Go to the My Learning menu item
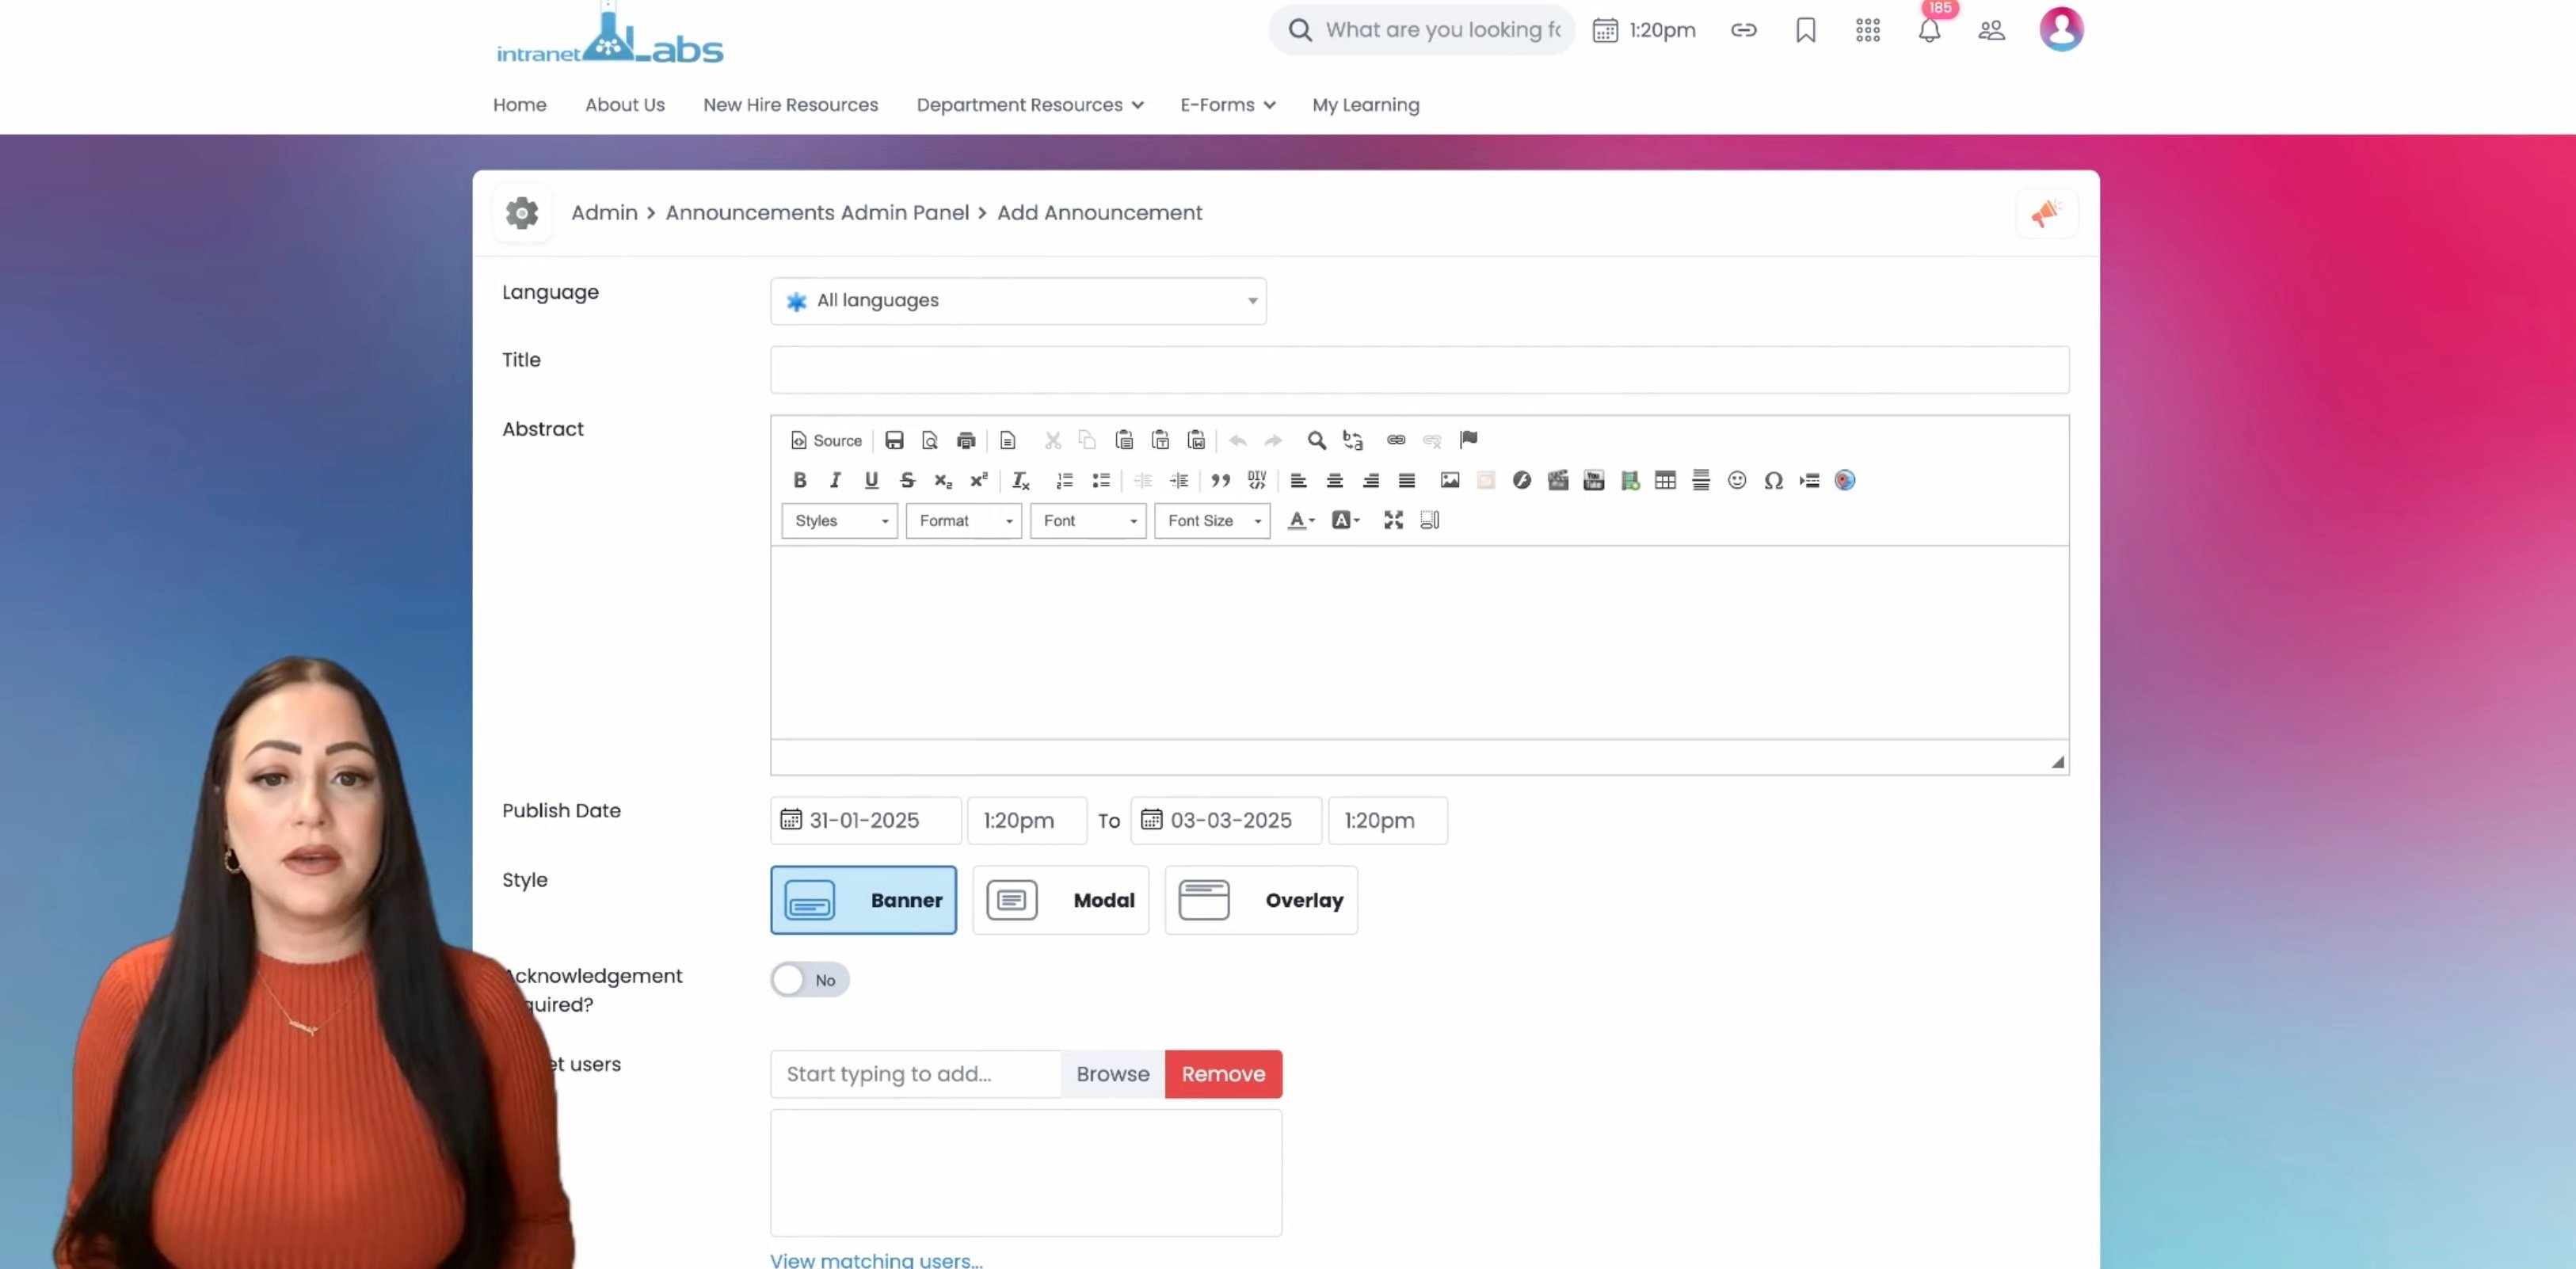2576x1269 pixels. click(1365, 105)
